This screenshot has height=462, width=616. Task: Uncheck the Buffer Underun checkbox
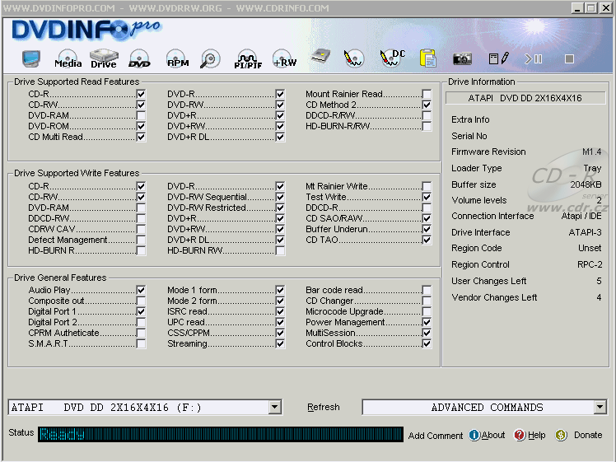click(x=427, y=229)
